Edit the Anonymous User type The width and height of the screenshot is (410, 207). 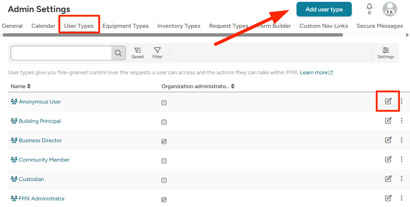(388, 101)
